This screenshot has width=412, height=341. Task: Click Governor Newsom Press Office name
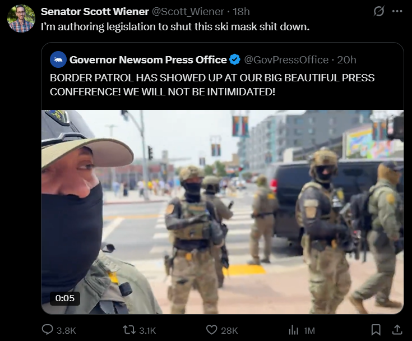pos(148,60)
